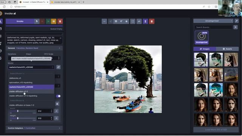Click the yellow pause queue button
Viewport: 242px width, 136px height.
[x=54, y=21]
